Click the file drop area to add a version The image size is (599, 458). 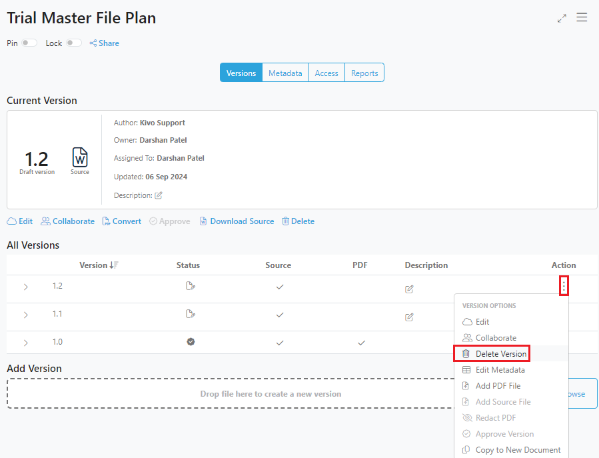coord(270,393)
